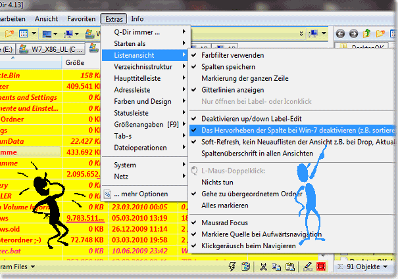
Task: Open dropdown arrow beside view mode grid icon
Action: click(34, 33)
